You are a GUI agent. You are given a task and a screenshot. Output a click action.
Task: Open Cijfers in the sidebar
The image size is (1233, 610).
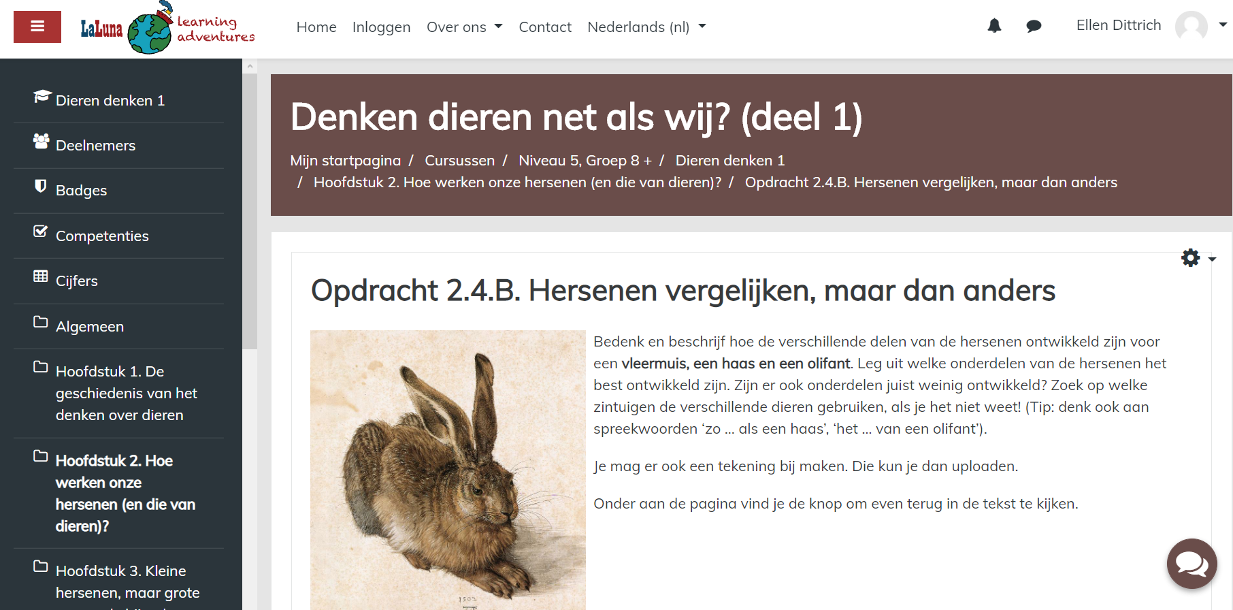[x=76, y=281]
